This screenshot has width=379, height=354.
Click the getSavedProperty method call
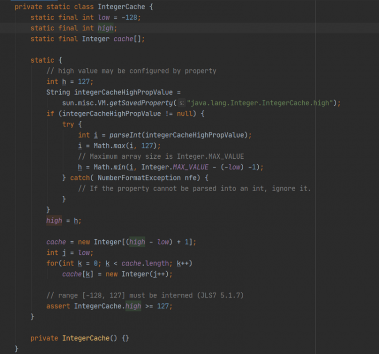[x=141, y=103]
